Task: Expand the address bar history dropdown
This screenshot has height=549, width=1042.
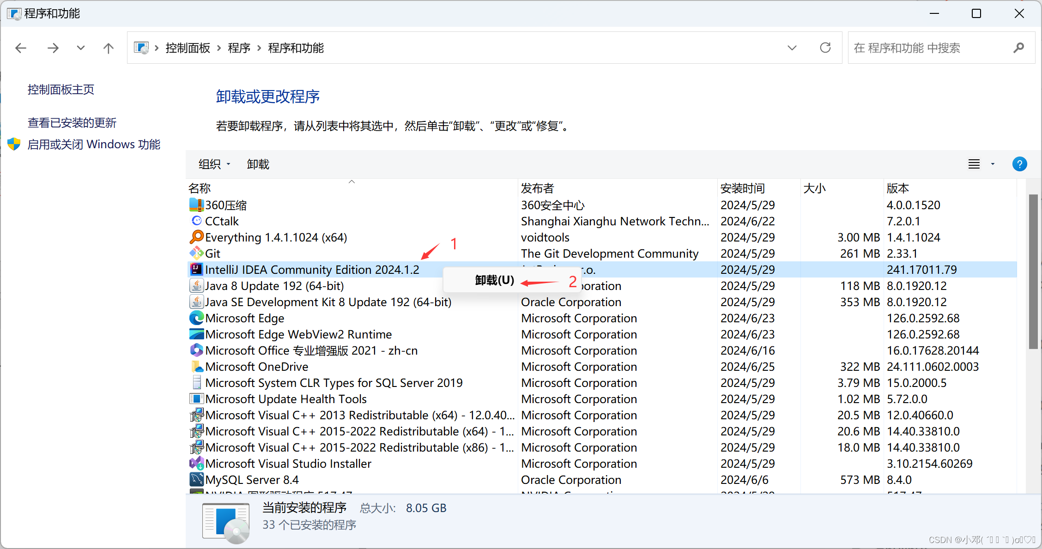Action: tap(792, 48)
